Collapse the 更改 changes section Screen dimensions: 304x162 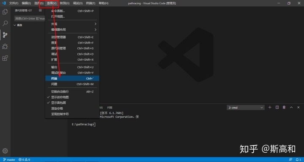(18, 25)
